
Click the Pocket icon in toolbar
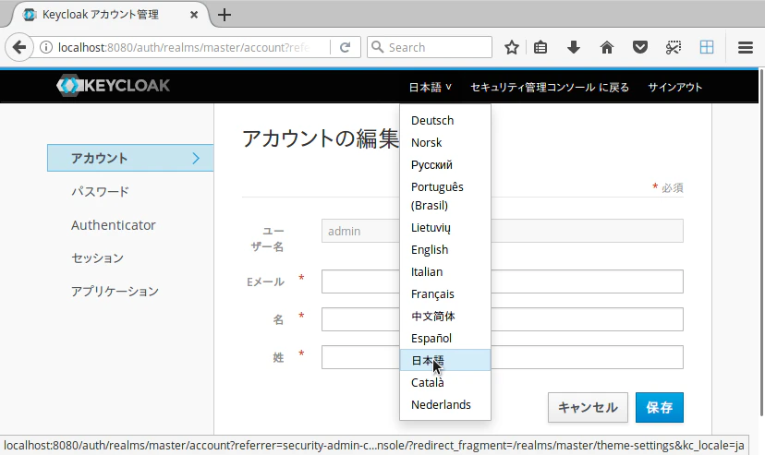pos(640,47)
